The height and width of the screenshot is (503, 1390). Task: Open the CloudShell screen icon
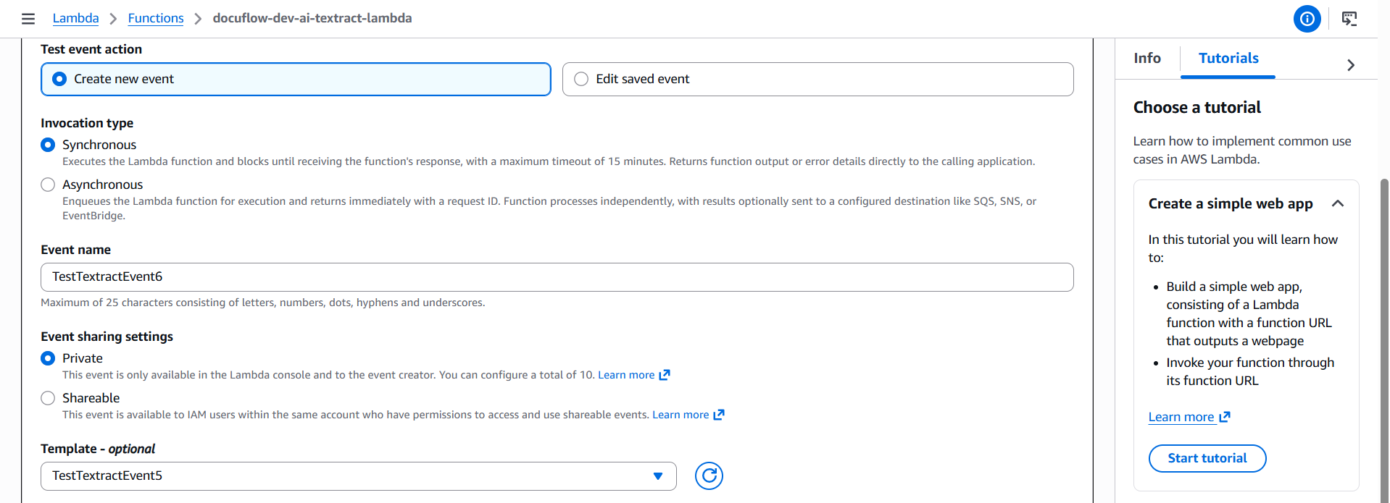coord(1349,19)
